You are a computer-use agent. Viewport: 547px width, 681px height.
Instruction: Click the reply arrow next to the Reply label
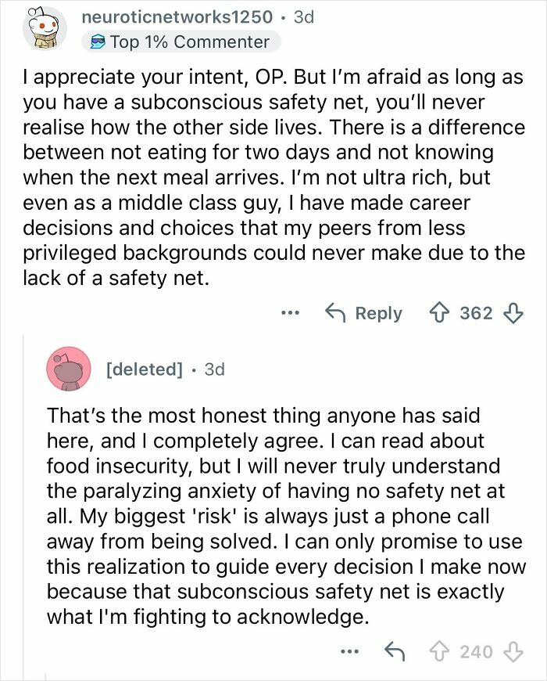coord(338,313)
